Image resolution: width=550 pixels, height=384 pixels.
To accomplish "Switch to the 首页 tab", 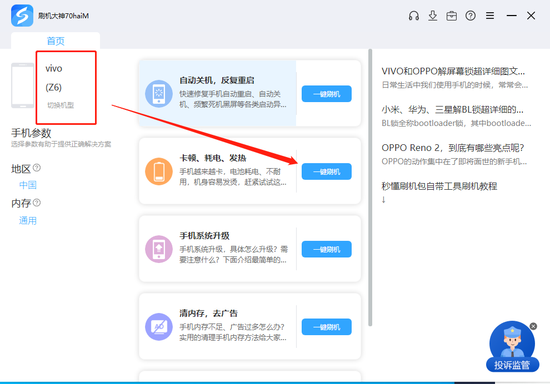I will [56, 41].
